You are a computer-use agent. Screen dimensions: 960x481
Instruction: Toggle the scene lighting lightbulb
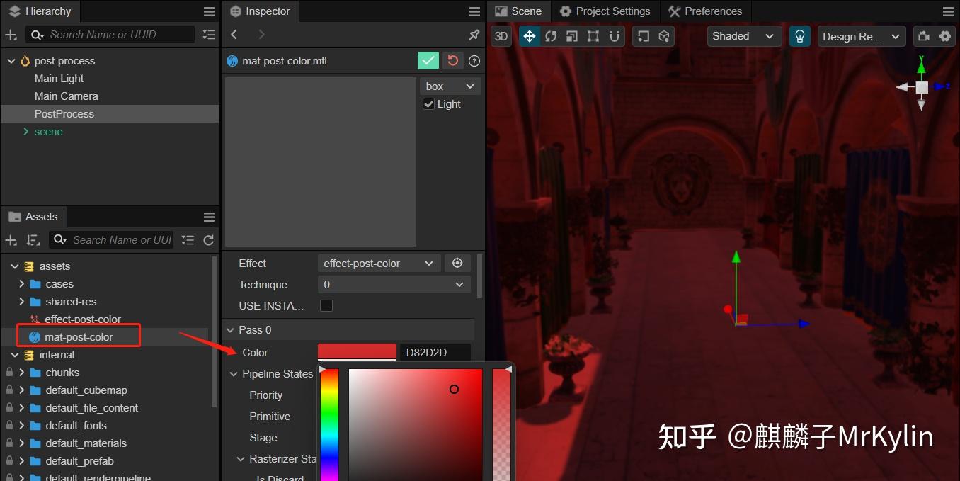(800, 36)
